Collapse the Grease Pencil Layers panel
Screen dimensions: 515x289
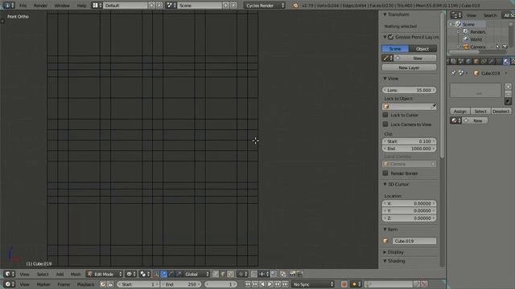pos(385,37)
